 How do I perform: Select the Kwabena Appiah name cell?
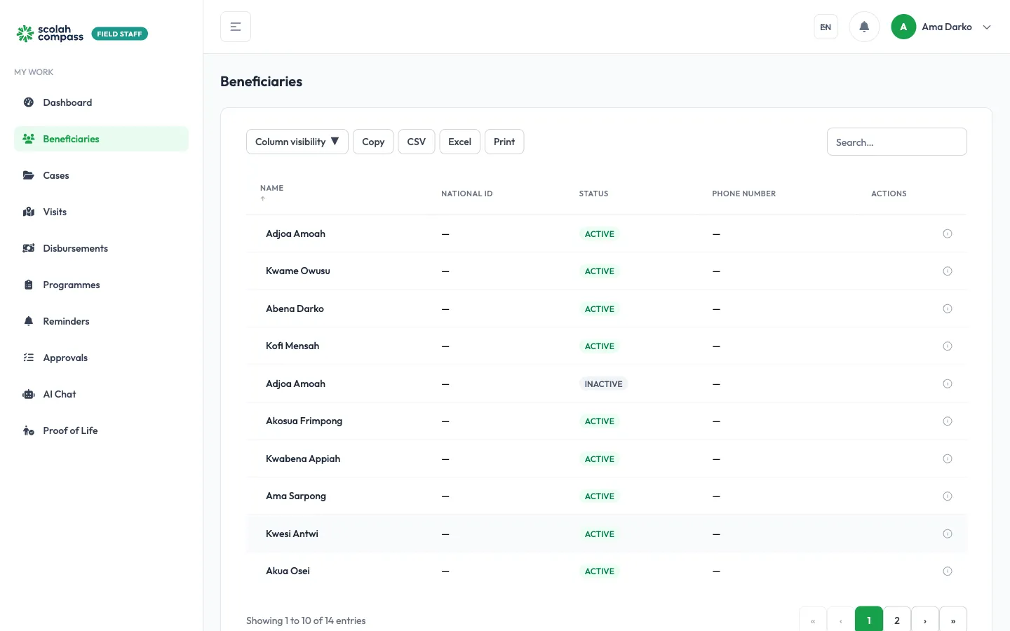303,459
